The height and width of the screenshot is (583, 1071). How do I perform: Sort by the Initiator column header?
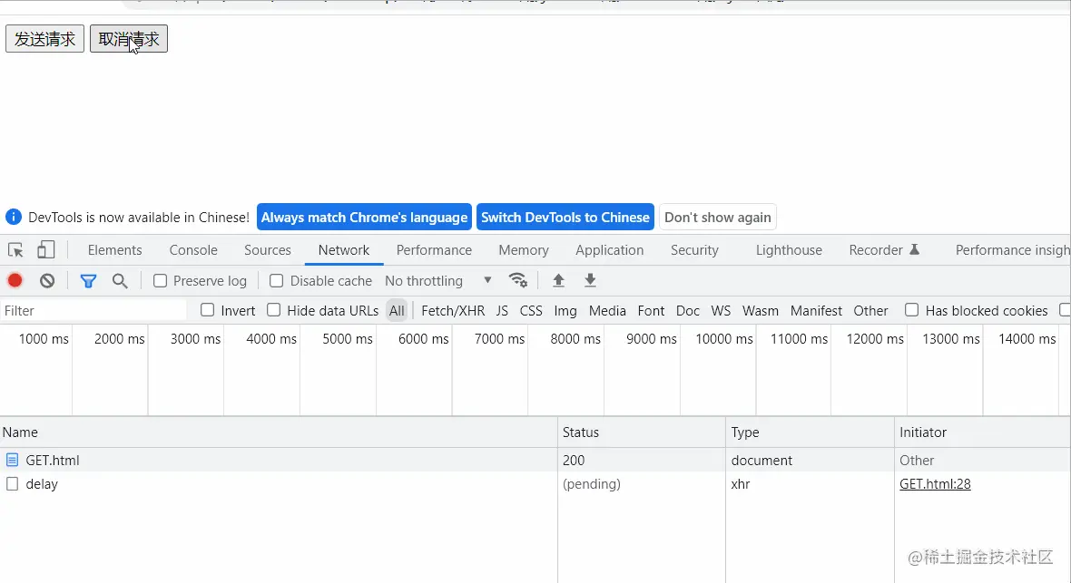click(982, 432)
